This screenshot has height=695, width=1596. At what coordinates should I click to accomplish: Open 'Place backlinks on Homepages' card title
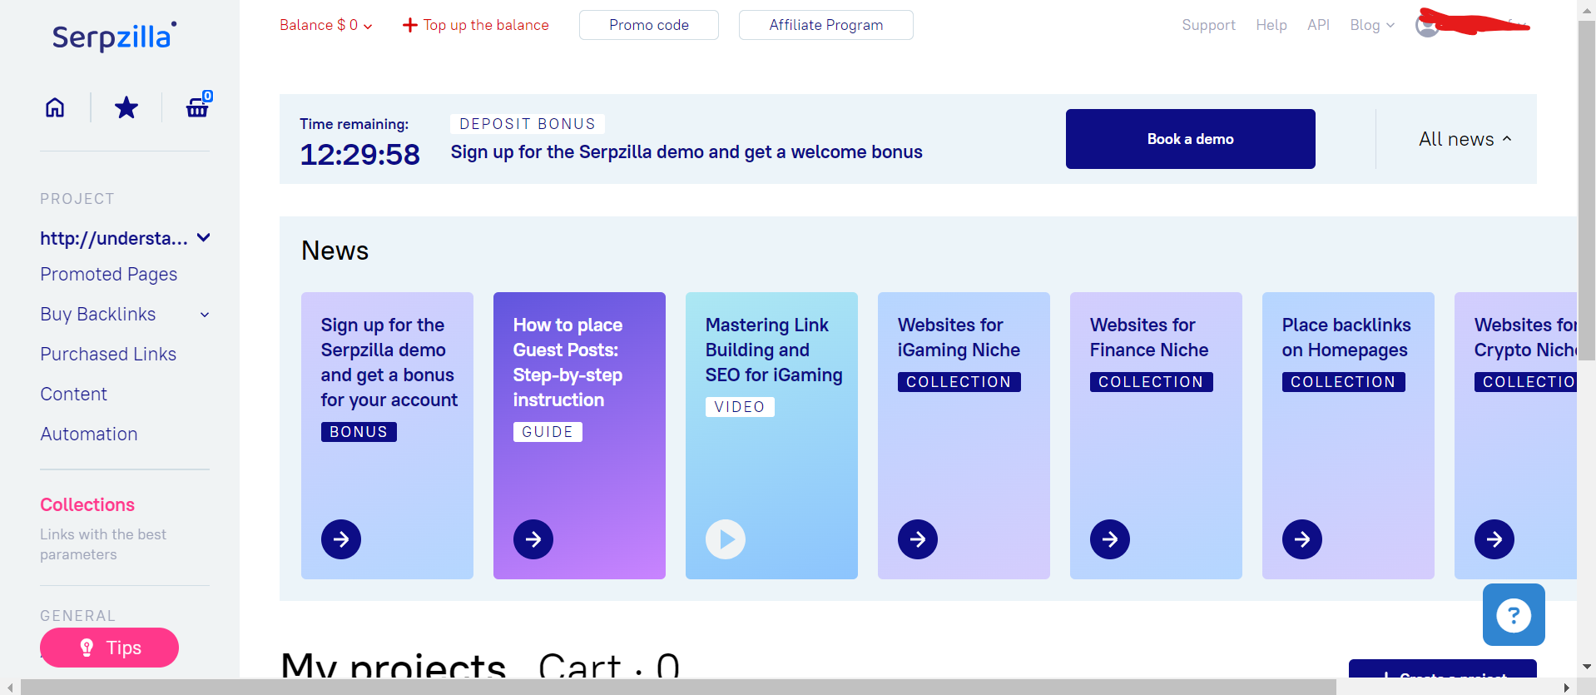pyautogui.click(x=1346, y=337)
